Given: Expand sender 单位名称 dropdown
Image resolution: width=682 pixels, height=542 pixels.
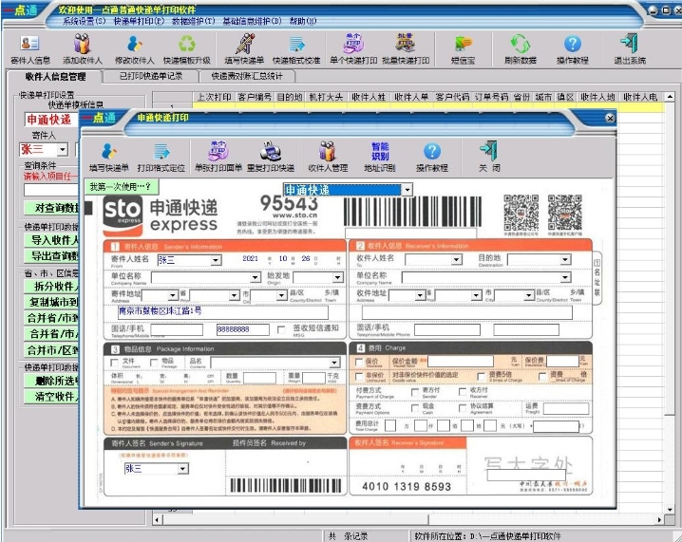Looking at the screenshot, I should pyautogui.click(x=255, y=277).
